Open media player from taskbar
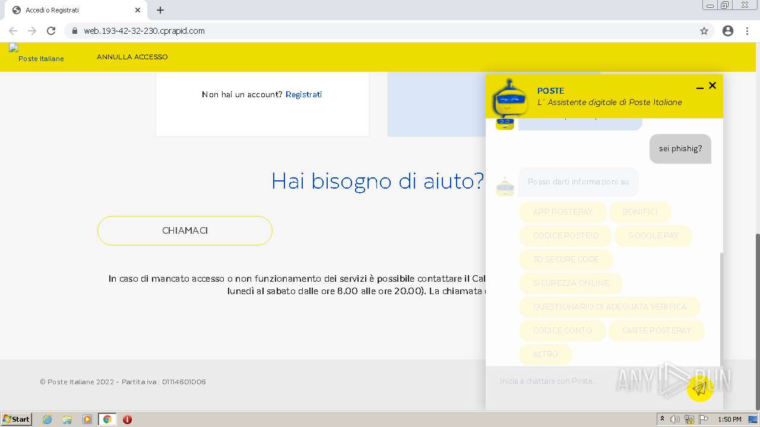Image resolution: width=760 pixels, height=427 pixels. (87, 419)
